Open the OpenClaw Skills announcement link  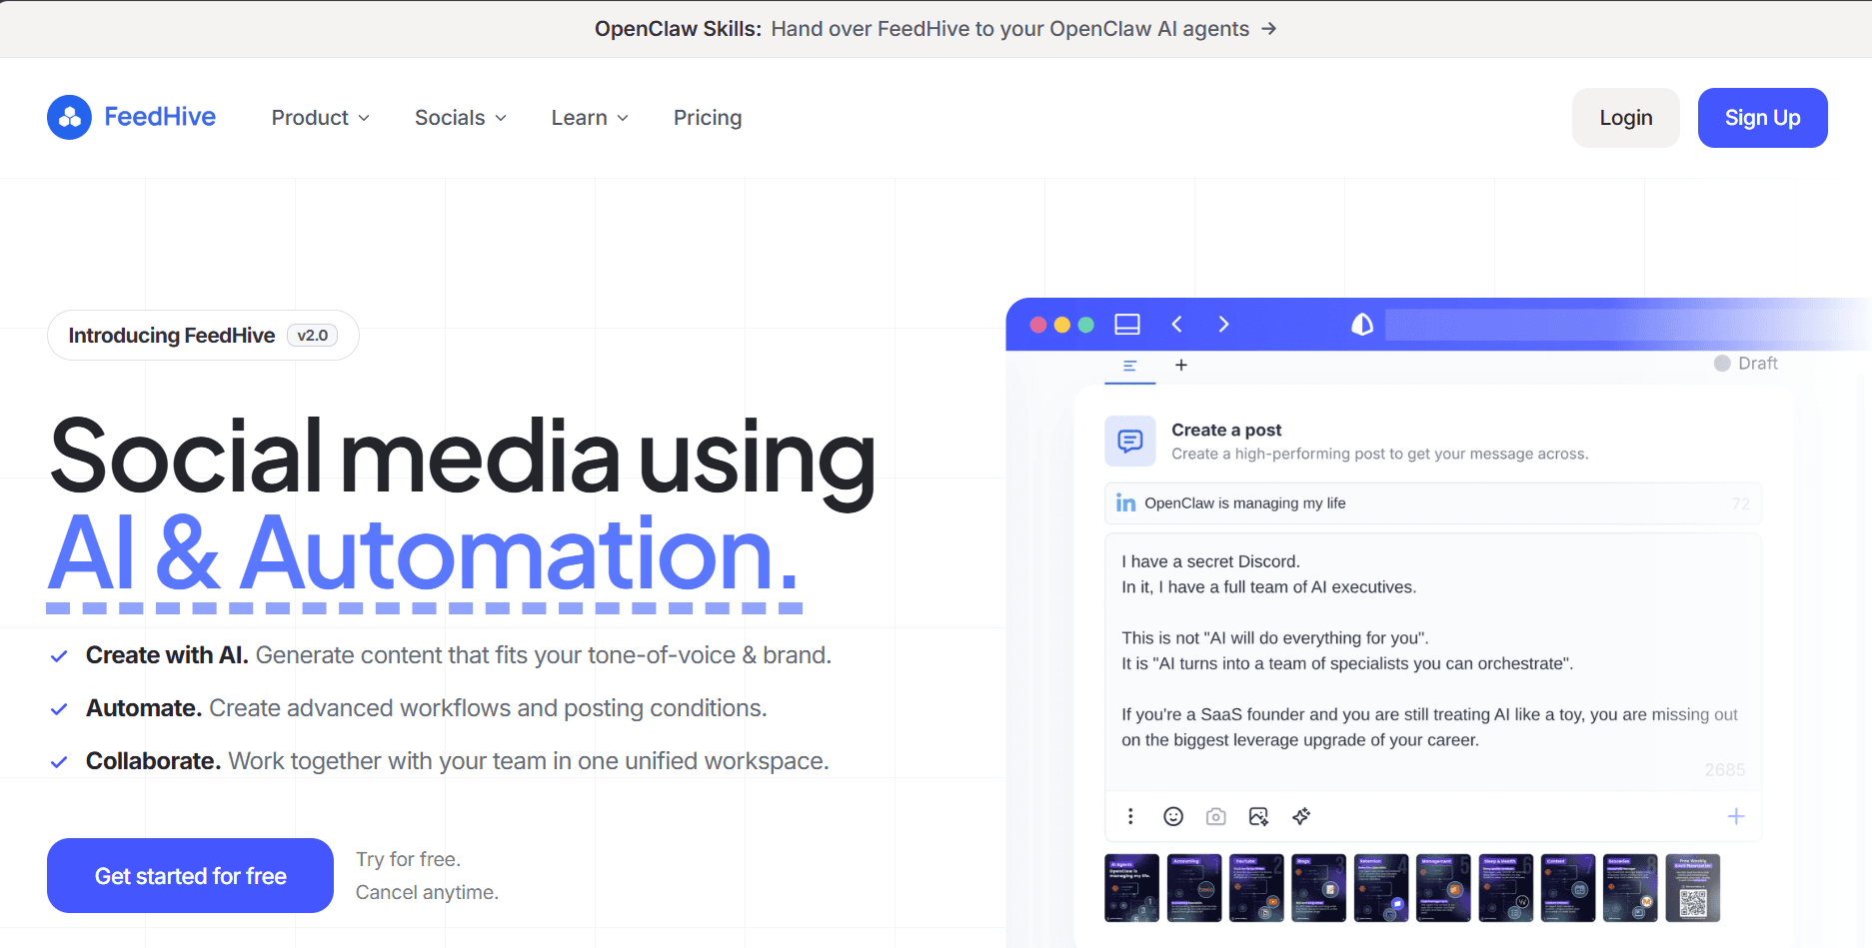(x=936, y=29)
